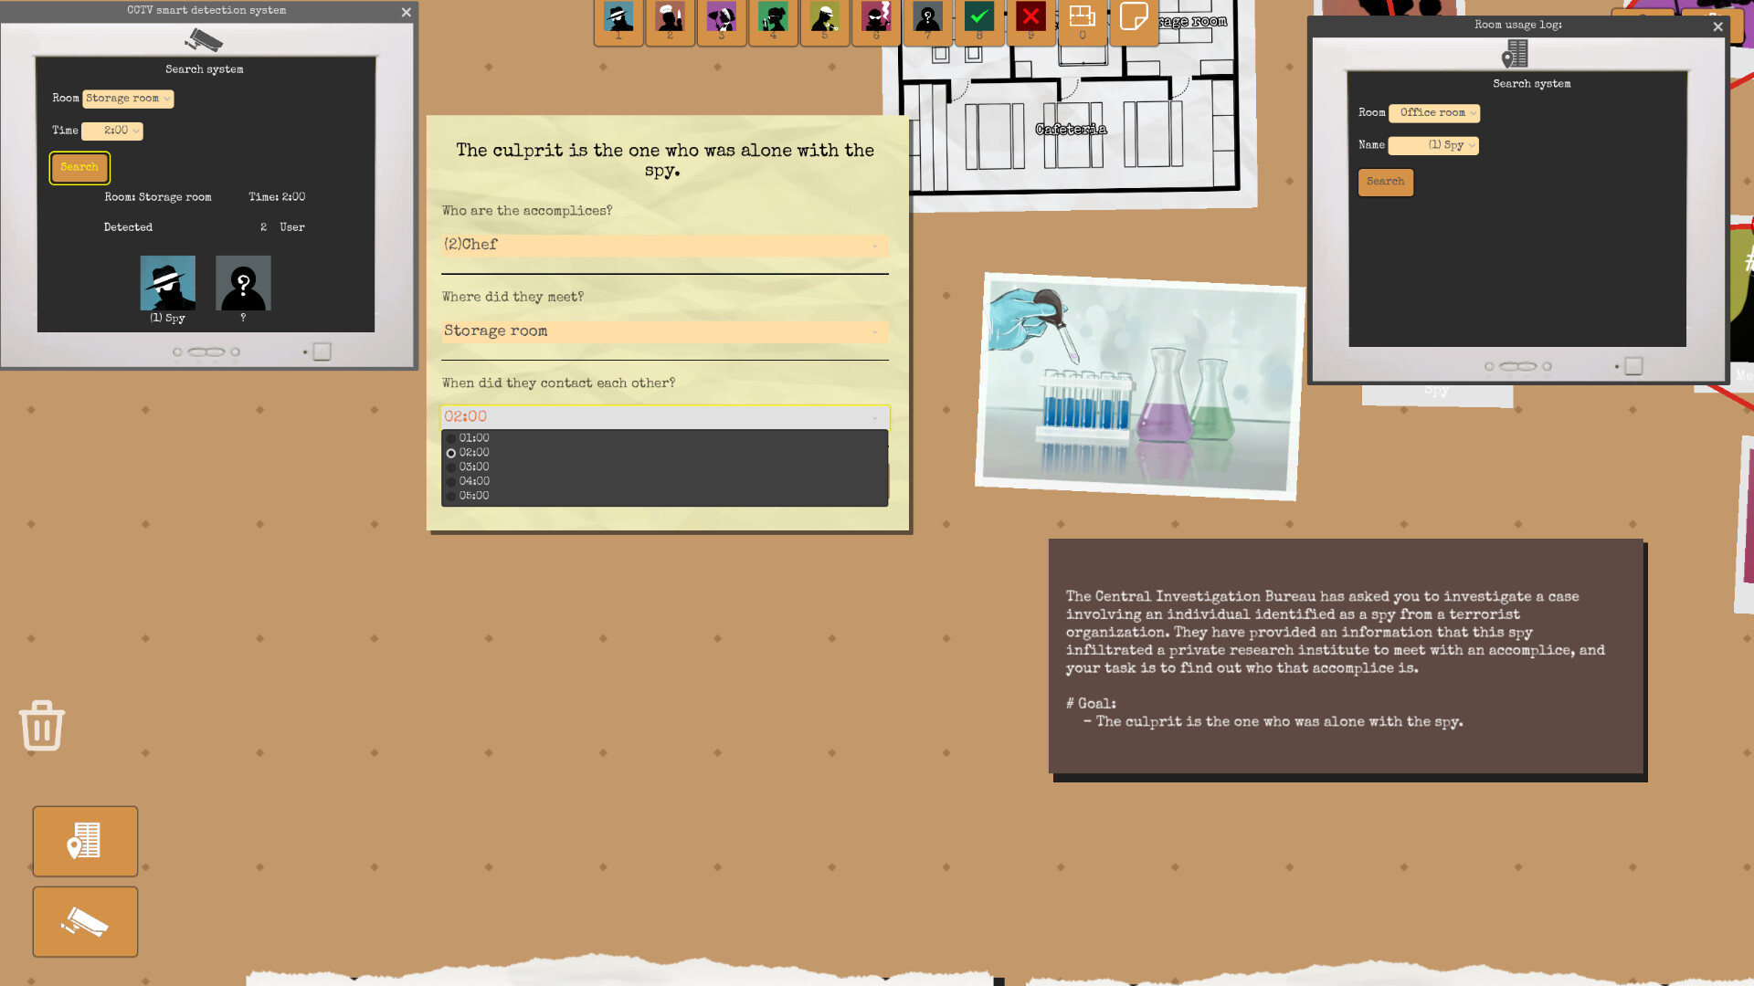Select suspect avatar 2, the Chef
Image resolution: width=1754 pixels, height=986 pixels.
pos(670,16)
